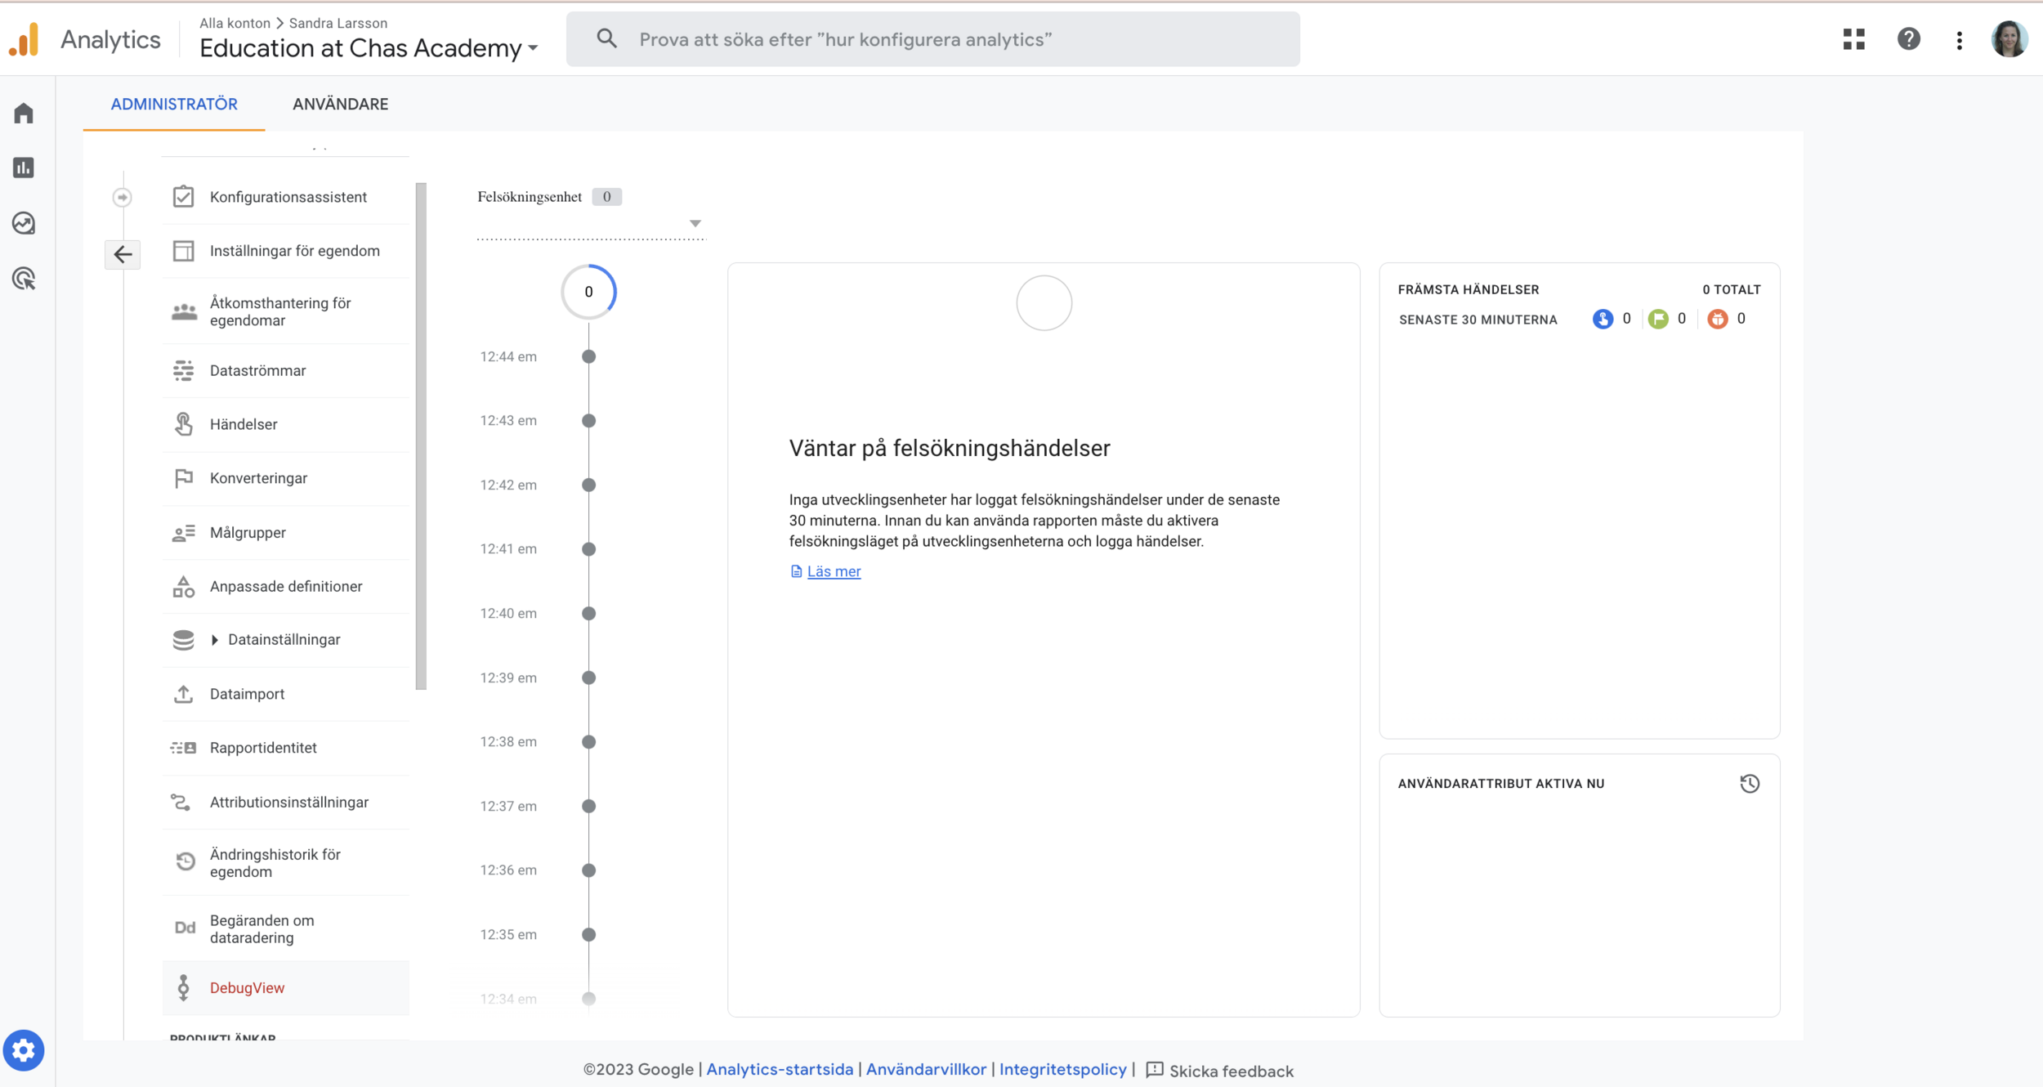This screenshot has width=2043, height=1087.
Task: Open the Advertising target icon in sidebar
Action: 24,279
